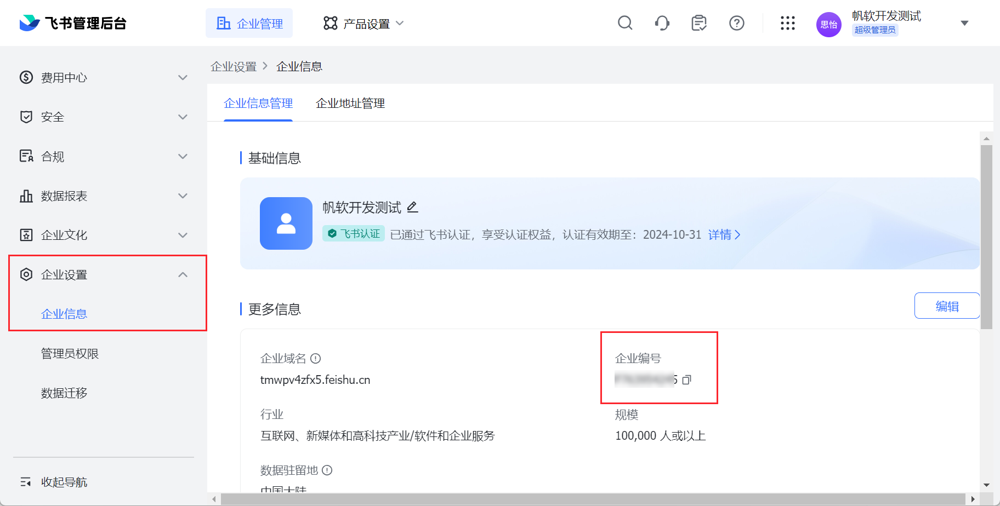Screen dimensions: 1000x506
Task: Switch to 企业信息管理 tab
Action: click(258, 103)
